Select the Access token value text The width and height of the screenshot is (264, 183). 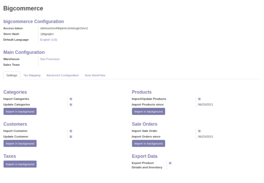[64, 28]
